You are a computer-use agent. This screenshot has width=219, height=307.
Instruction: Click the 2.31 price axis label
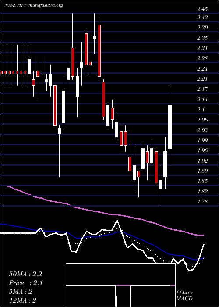coord(202,48)
